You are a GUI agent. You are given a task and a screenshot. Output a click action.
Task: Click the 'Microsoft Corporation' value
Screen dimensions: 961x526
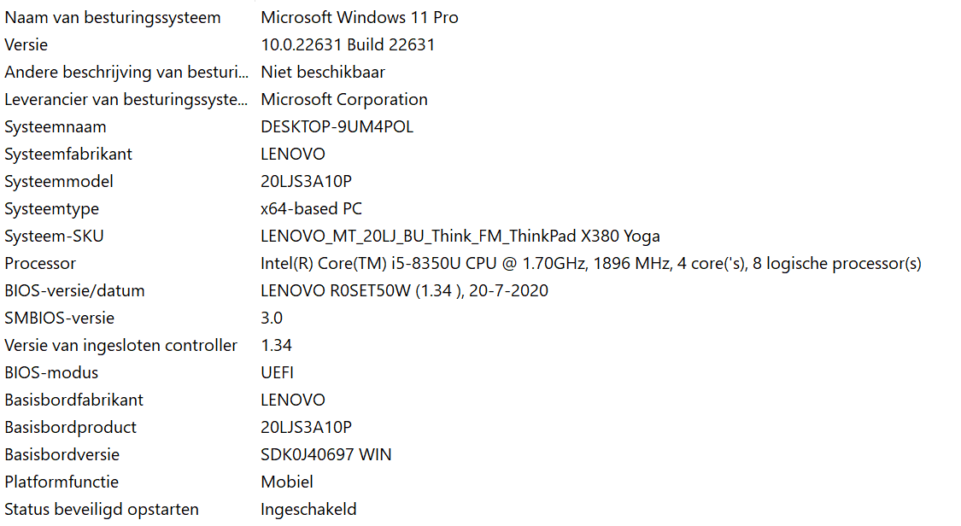(344, 100)
